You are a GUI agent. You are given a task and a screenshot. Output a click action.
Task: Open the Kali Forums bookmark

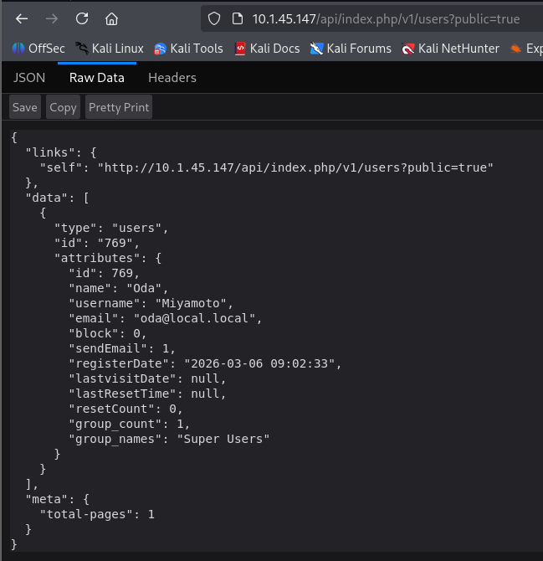(351, 49)
